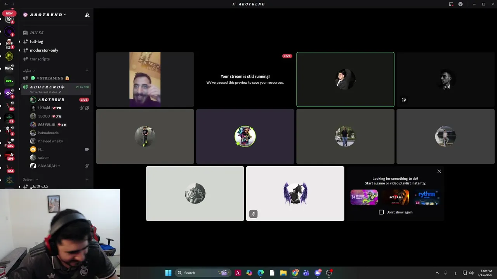Open Google Chrome from the taskbar
The width and height of the screenshot is (497, 279).
[x=295, y=273]
